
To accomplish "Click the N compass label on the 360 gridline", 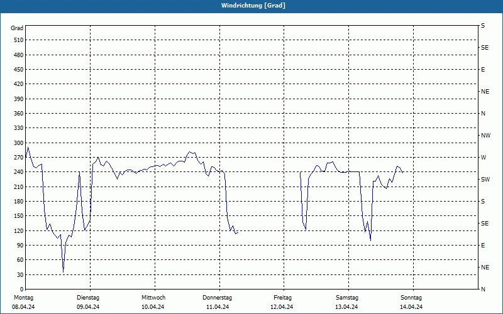I will (483, 114).
